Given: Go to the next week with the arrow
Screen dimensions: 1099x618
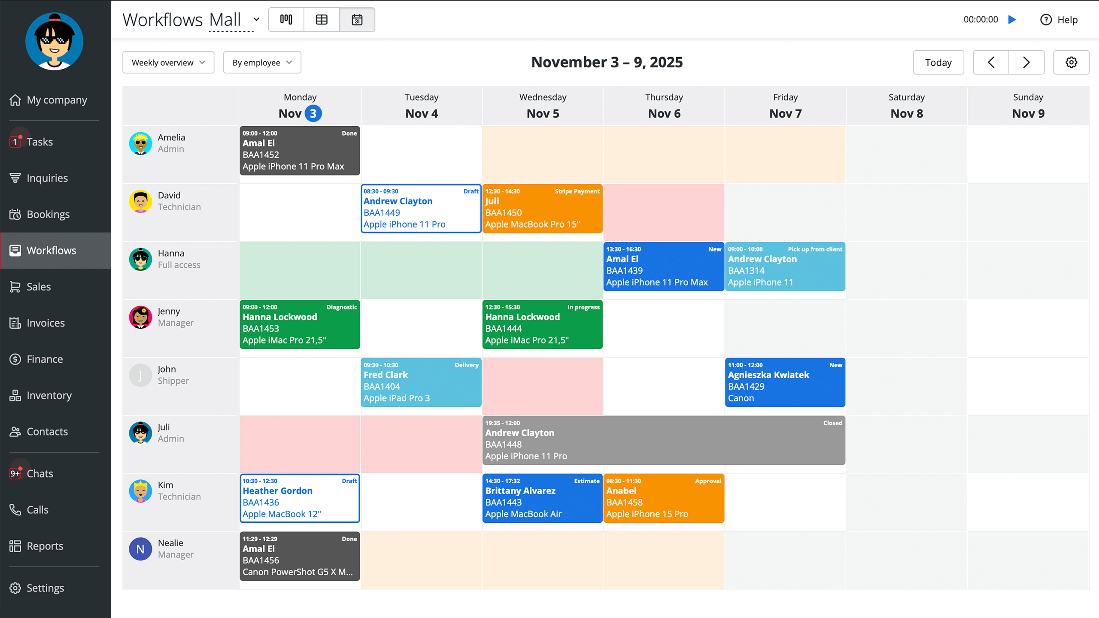Looking at the screenshot, I should coord(1026,63).
